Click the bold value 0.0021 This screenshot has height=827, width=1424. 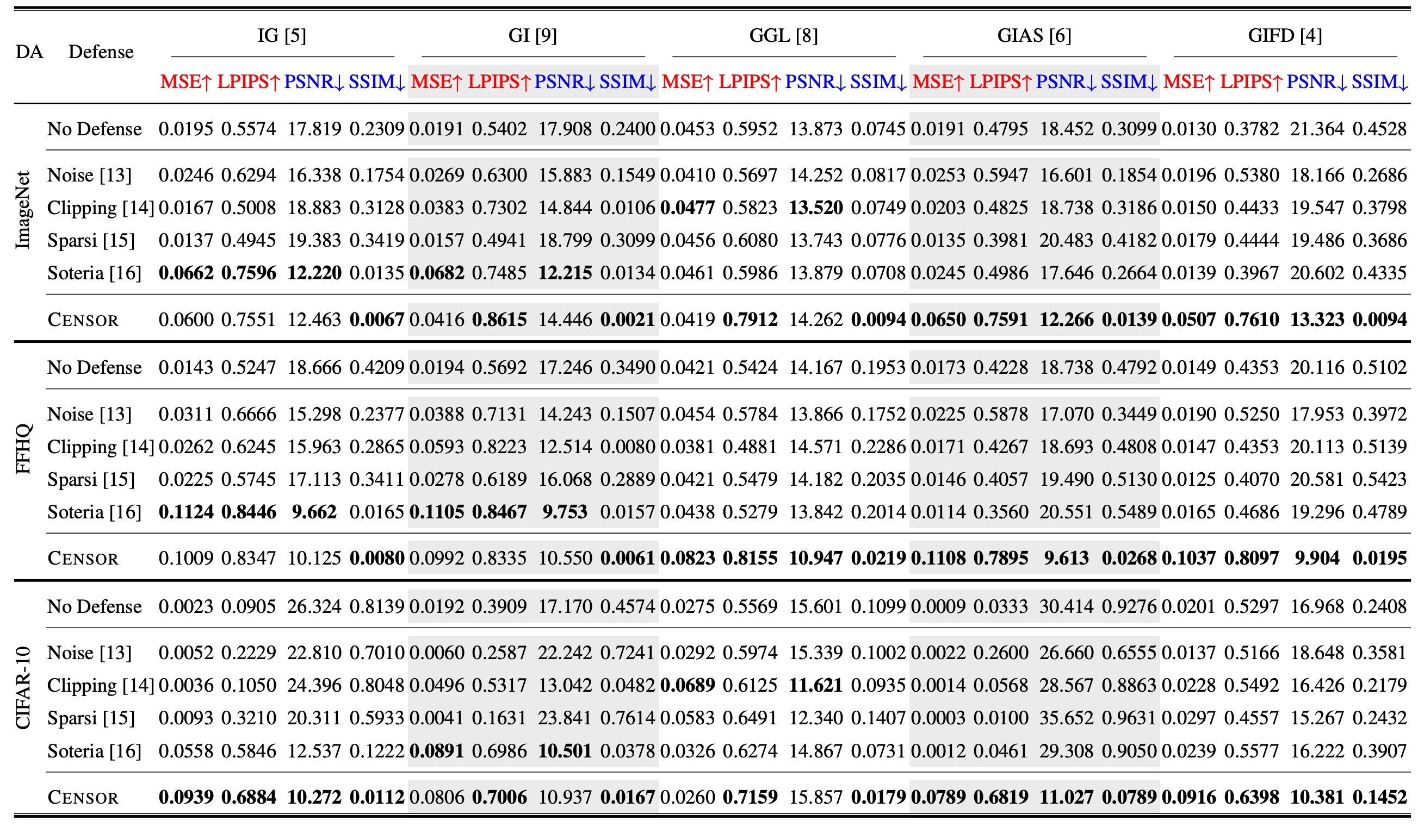pos(627,320)
